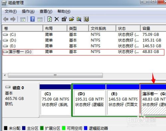
Task: Sort by the 布局 column header
Action: (x=55, y=29)
